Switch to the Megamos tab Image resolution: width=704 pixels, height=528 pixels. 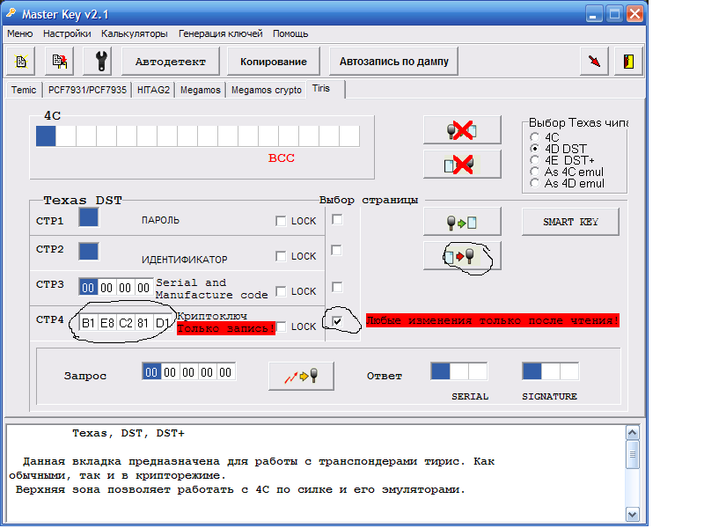[201, 90]
